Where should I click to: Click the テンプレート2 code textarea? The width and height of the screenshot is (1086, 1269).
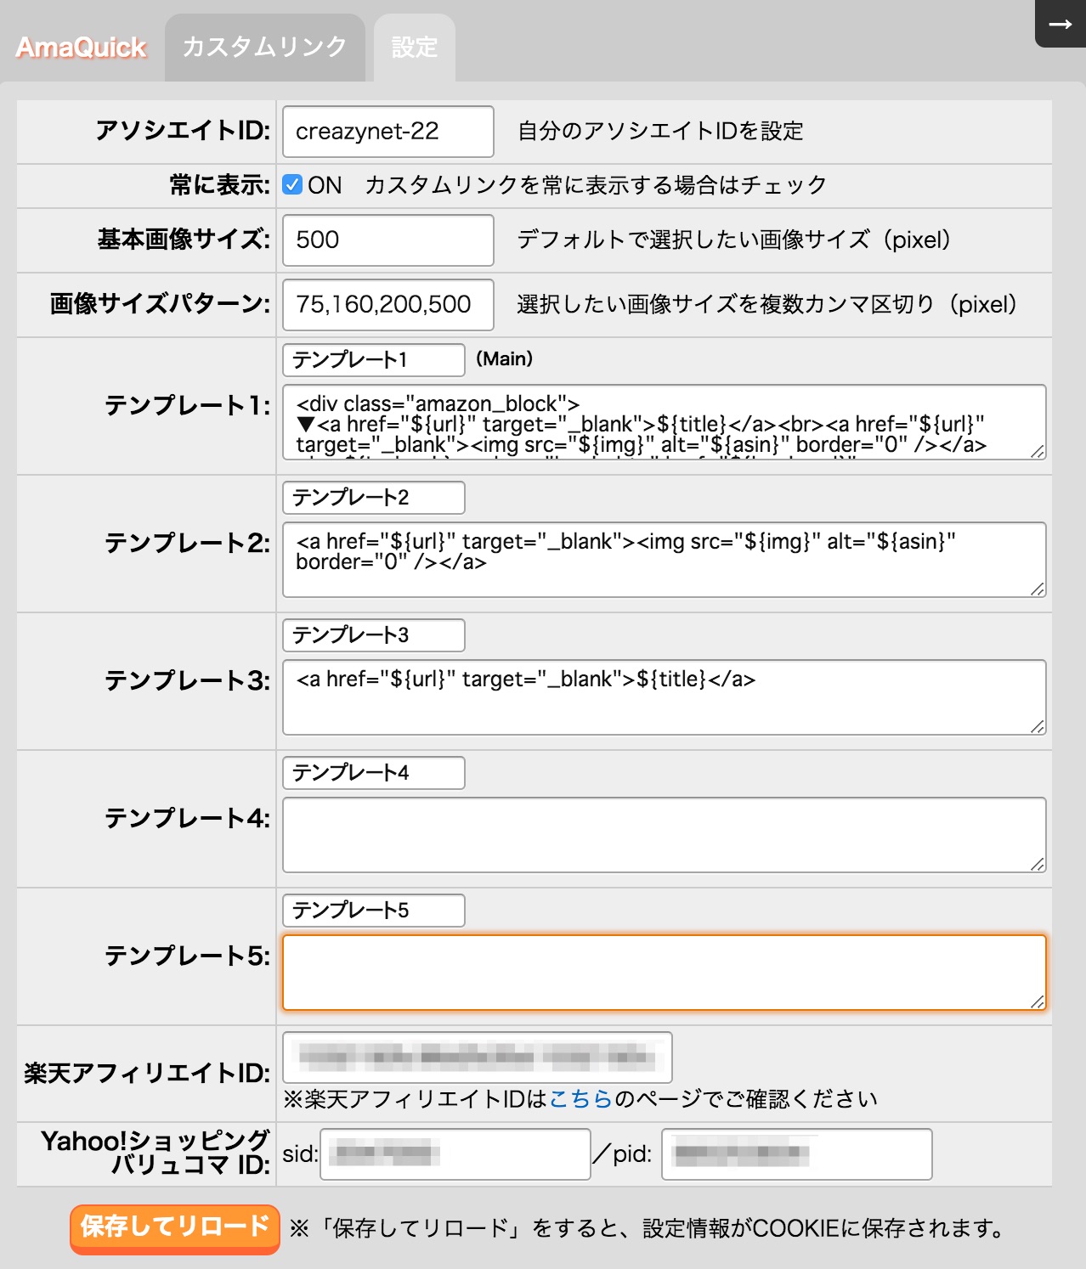click(x=664, y=560)
